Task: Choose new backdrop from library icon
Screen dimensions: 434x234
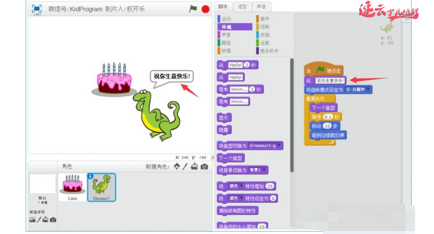Action: [x=32, y=220]
